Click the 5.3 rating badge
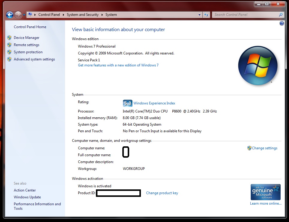 point(127,103)
